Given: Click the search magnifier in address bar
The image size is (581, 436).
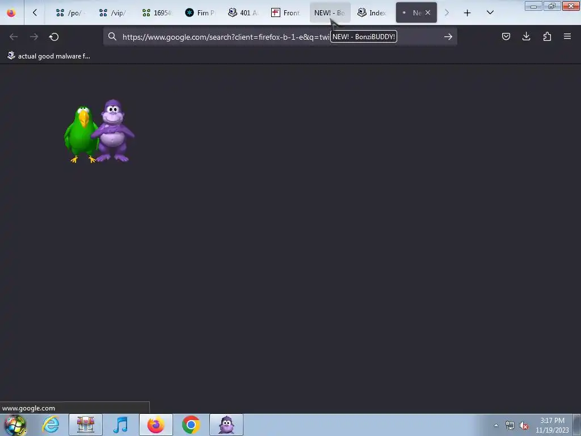Looking at the screenshot, I should [x=112, y=36].
